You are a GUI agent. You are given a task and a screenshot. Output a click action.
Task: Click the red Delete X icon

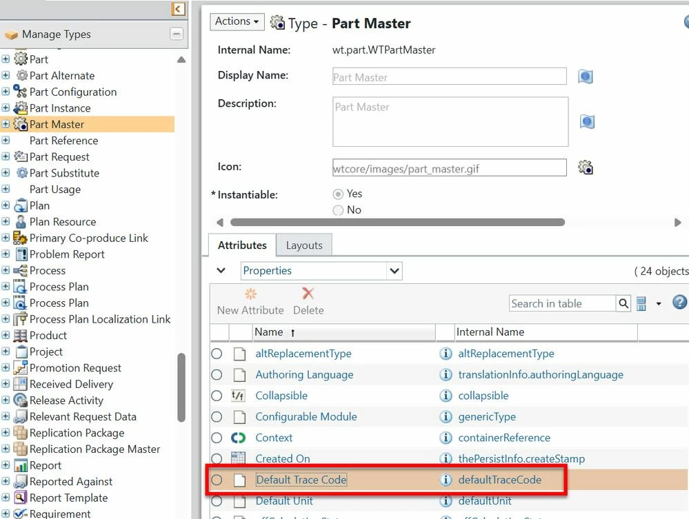pos(308,294)
